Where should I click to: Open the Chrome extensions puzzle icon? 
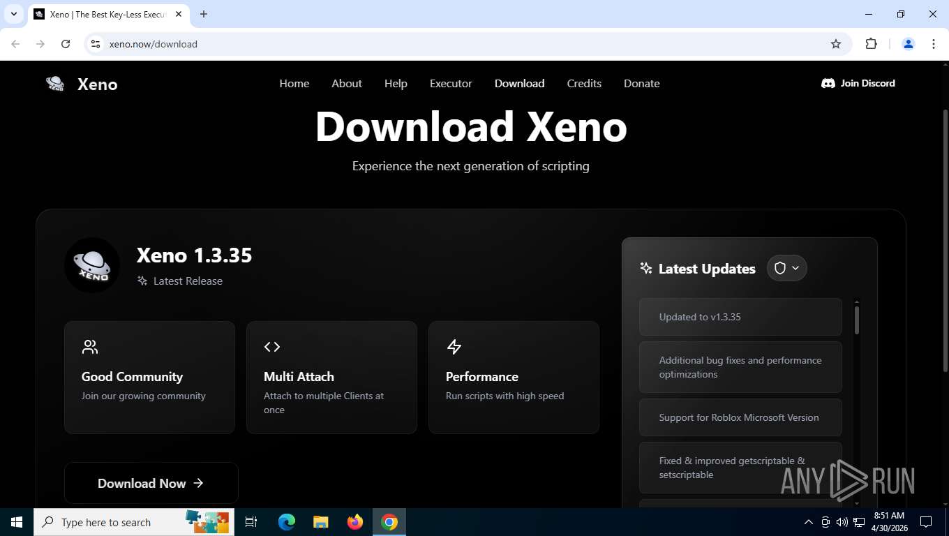click(x=871, y=44)
